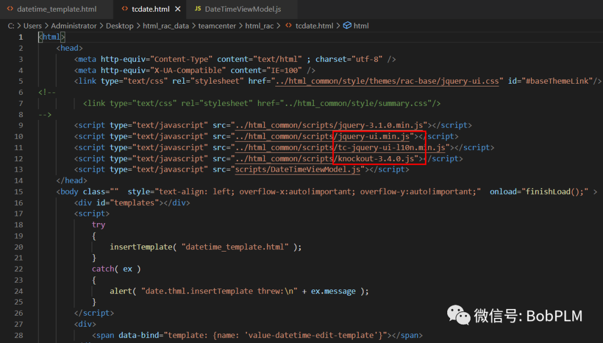This screenshot has width=603, height=343.
Task: Open the Administrator breadcrumb folder
Action: (74, 26)
